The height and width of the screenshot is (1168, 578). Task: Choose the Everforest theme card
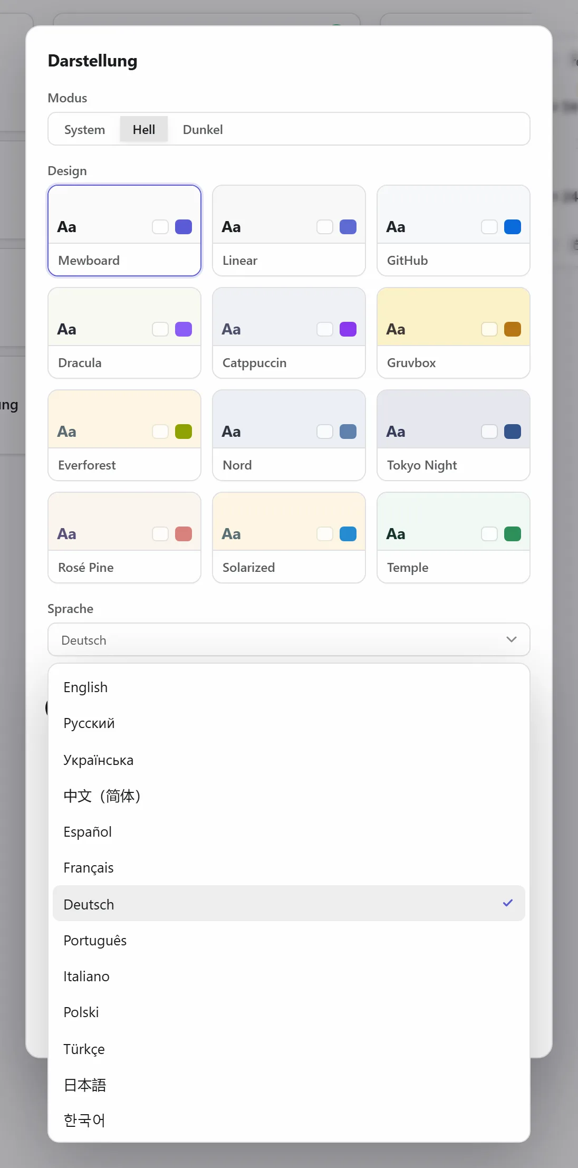click(124, 435)
